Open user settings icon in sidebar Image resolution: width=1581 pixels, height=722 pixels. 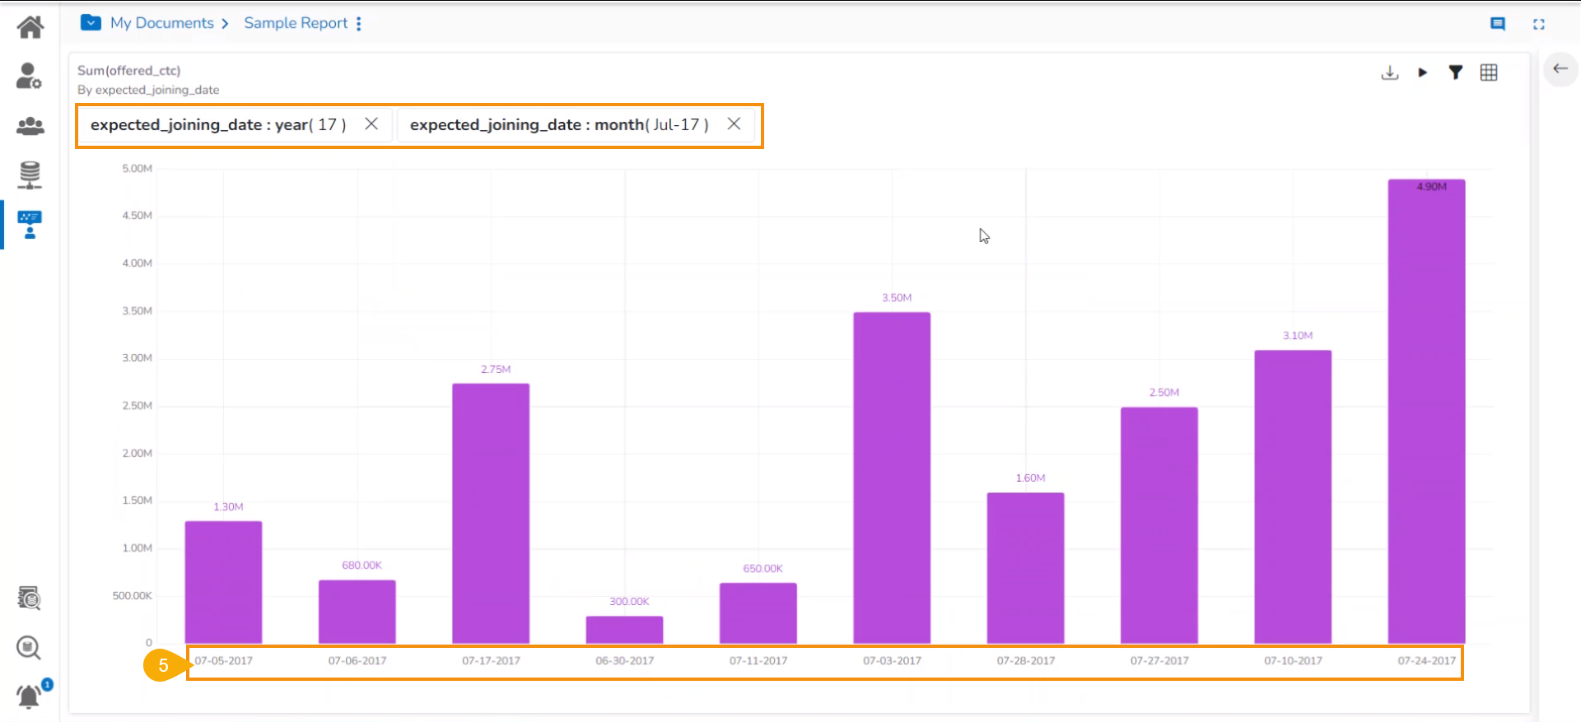(x=29, y=76)
